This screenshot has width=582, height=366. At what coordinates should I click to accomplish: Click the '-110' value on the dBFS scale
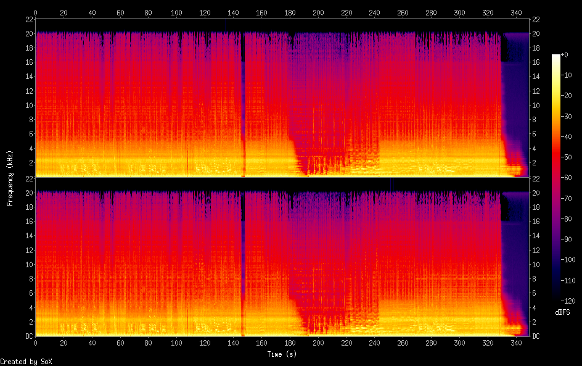click(x=568, y=281)
